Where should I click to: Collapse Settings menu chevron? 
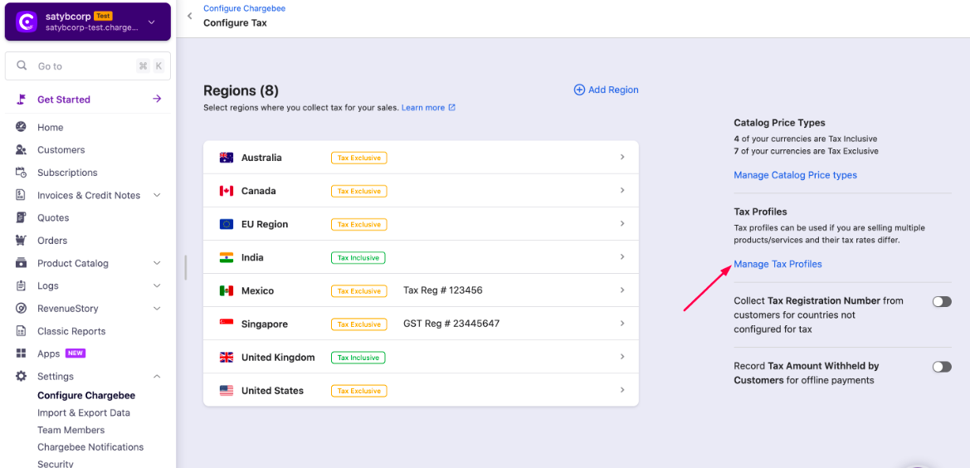(157, 377)
